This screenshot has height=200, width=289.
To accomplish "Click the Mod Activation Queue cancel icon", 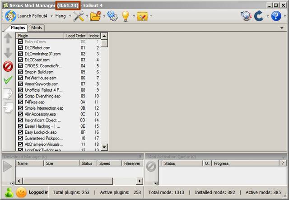I will (151, 167).
